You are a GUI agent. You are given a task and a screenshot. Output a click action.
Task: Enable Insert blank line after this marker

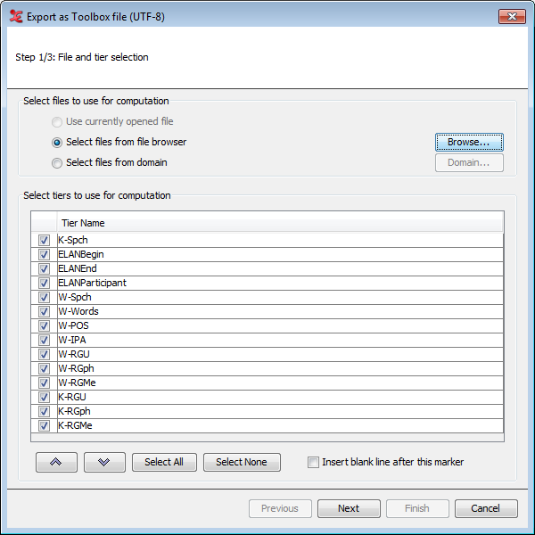pos(313,462)
